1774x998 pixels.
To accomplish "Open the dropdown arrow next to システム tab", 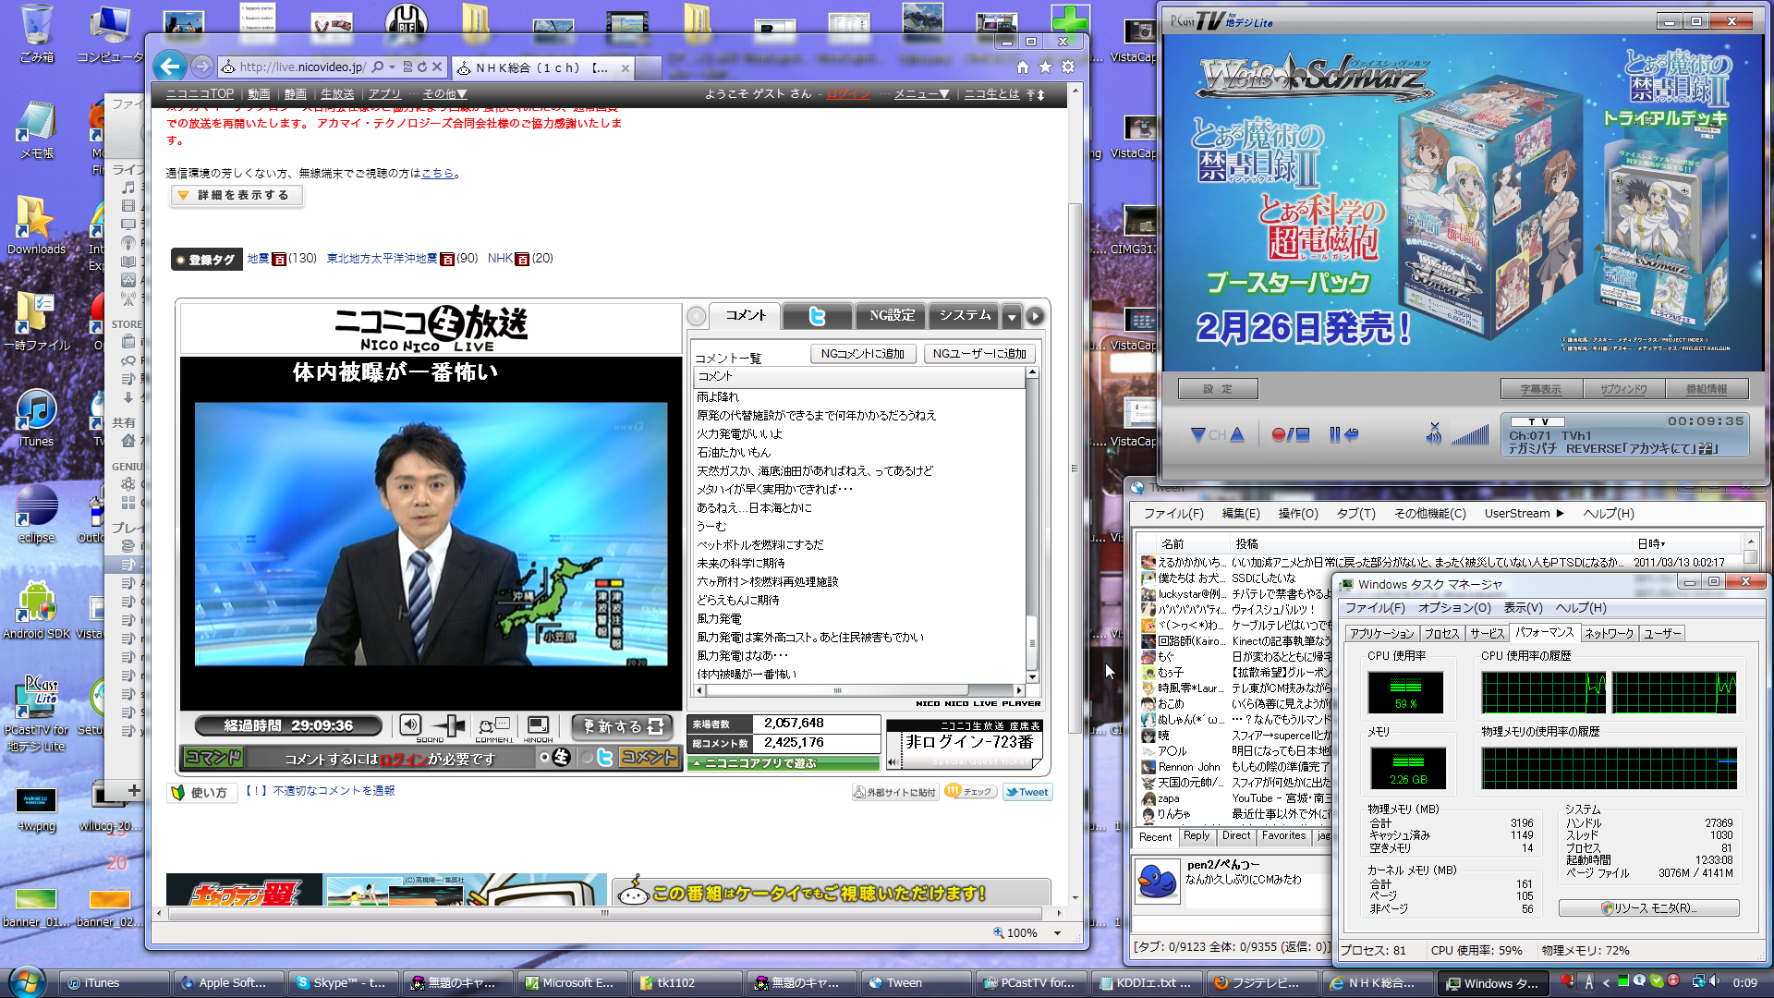I will click(x=1012, y=316).
